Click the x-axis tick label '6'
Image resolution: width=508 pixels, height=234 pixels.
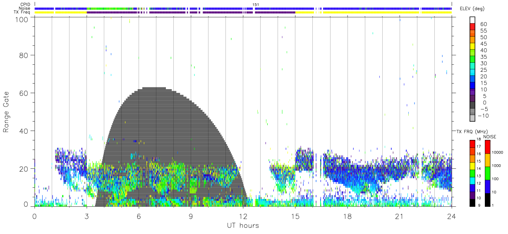(139, 216)
